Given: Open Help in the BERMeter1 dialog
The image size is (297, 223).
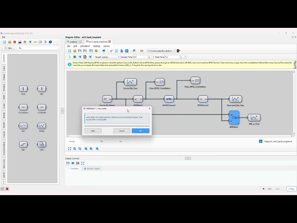Looking at the screenshot, I should [x=93, y=131].
